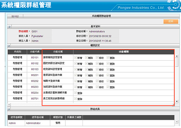Viewport: 181px width, 128px height.
Task: Toggle 查詢 checkbox for M0102 row
Action: [108, 63]
